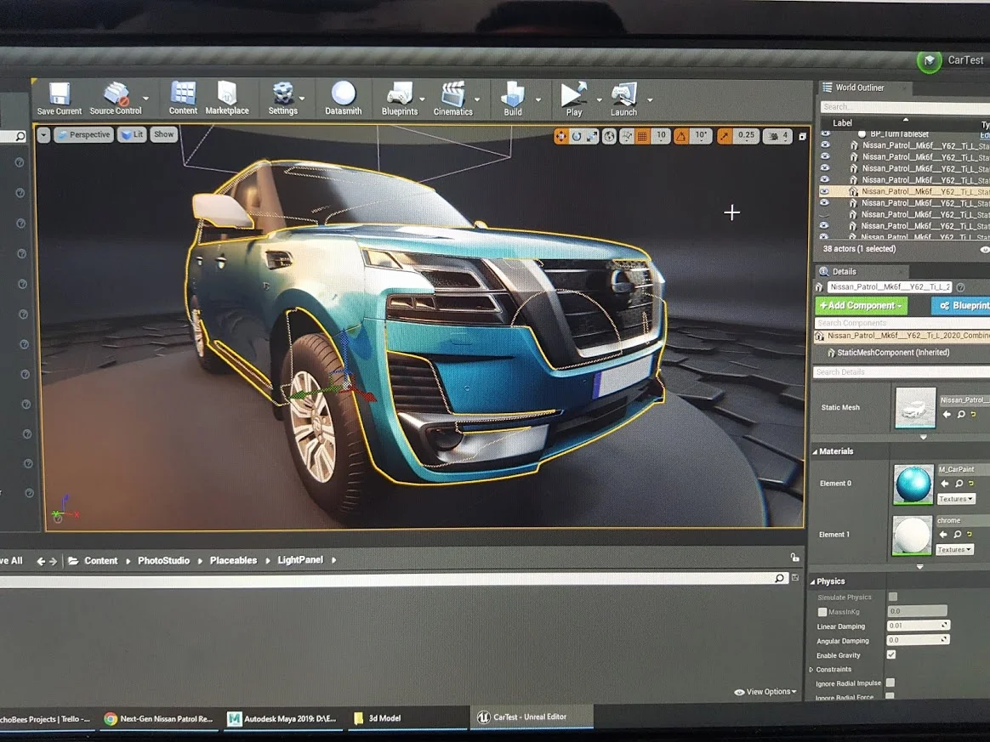
Task: Open the Content browser toolbar icon
Action: 183,99
